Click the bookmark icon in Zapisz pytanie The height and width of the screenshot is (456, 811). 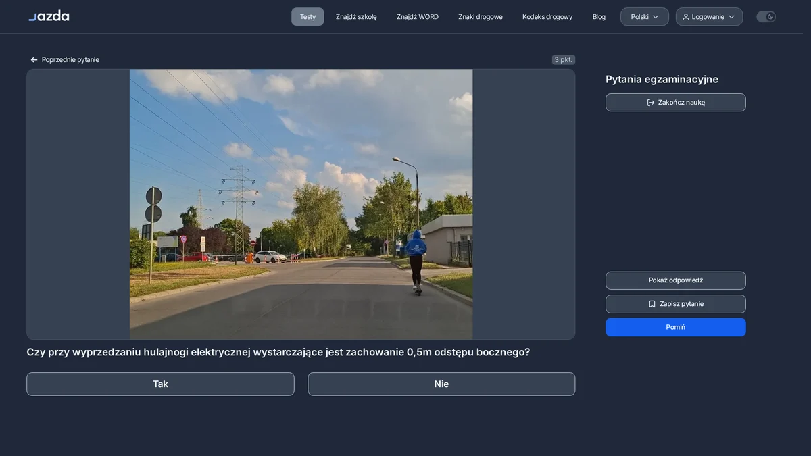point(652,304)
